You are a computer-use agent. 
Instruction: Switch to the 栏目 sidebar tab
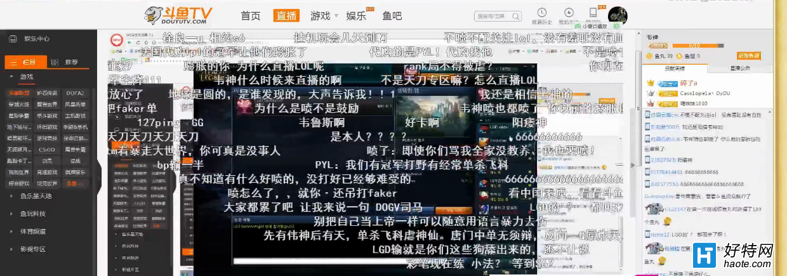pos(25,62)
